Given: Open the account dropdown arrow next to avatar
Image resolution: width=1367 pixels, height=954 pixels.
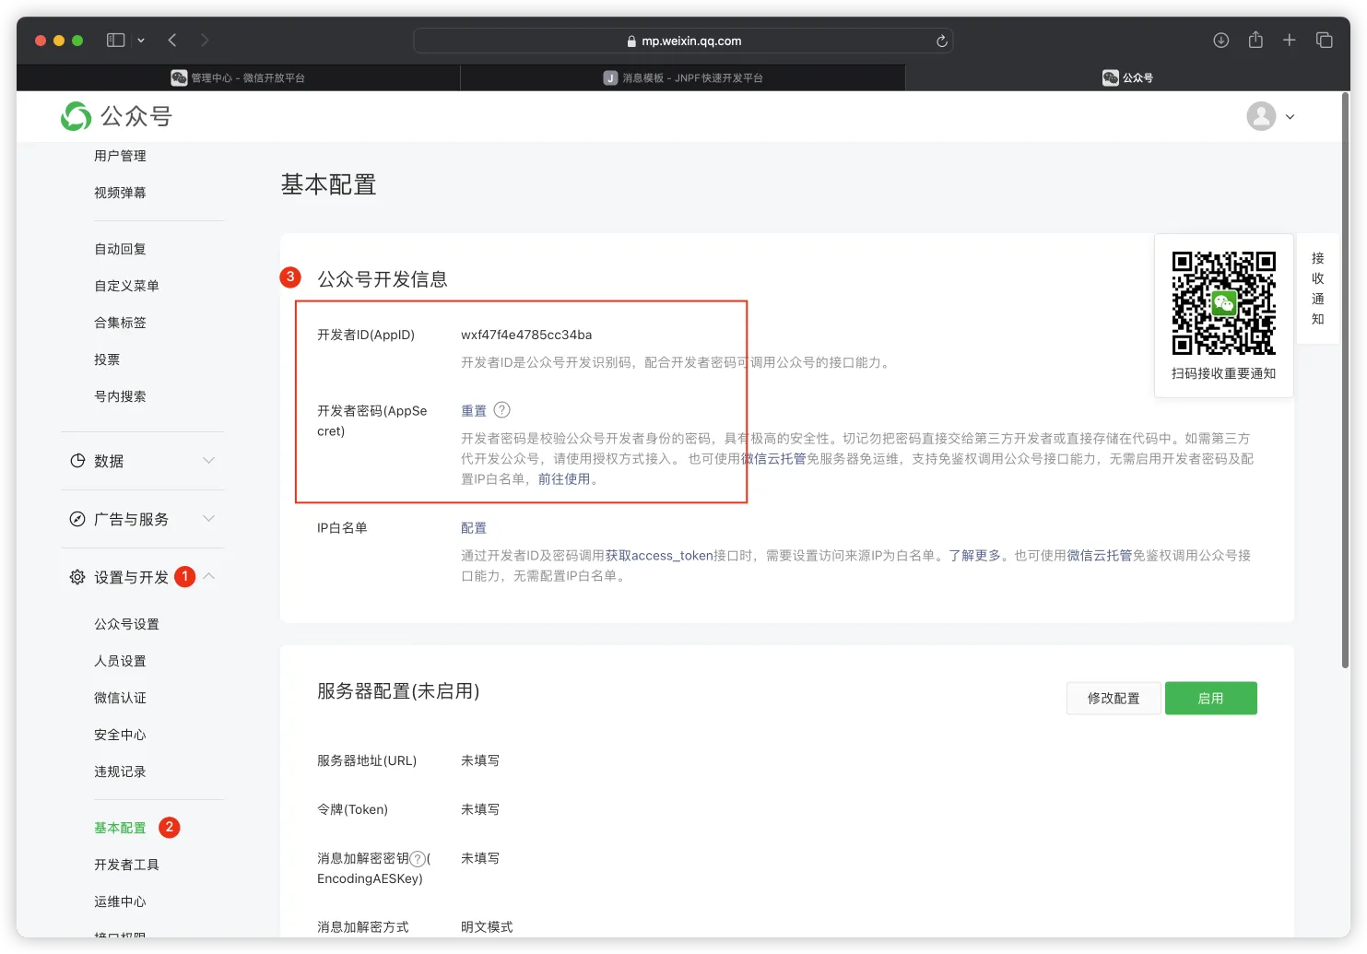Looking at the screenshot, I should pyautogui.click(x=1290, y=117).
